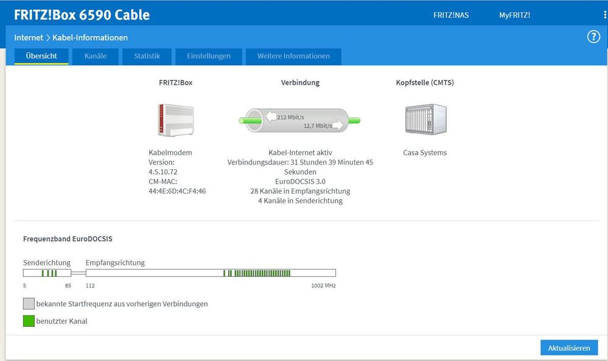Image resolution: width=608 pixels, height=361 pixels.
Task: Switch to the Kanäle tab
Action: coord(96,56)
